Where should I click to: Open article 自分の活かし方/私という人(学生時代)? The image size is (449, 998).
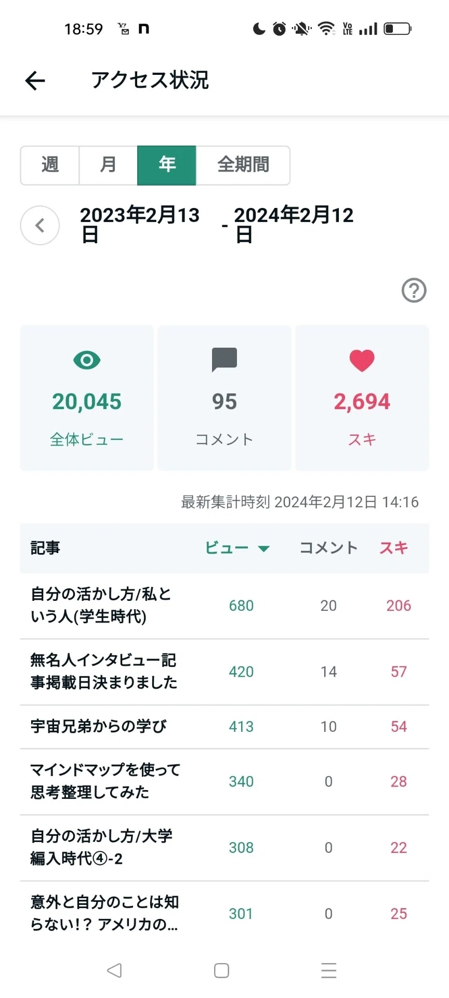pyautogui.click(x=224, y=606)
